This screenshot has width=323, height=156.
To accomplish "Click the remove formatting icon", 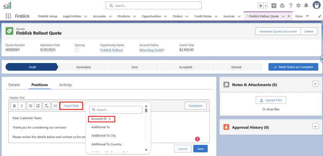I will coord(46,106).
